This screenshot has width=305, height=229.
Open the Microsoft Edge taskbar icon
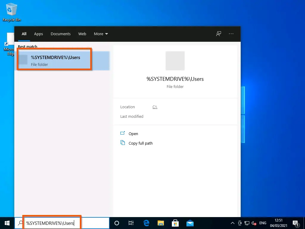(146, 223)
